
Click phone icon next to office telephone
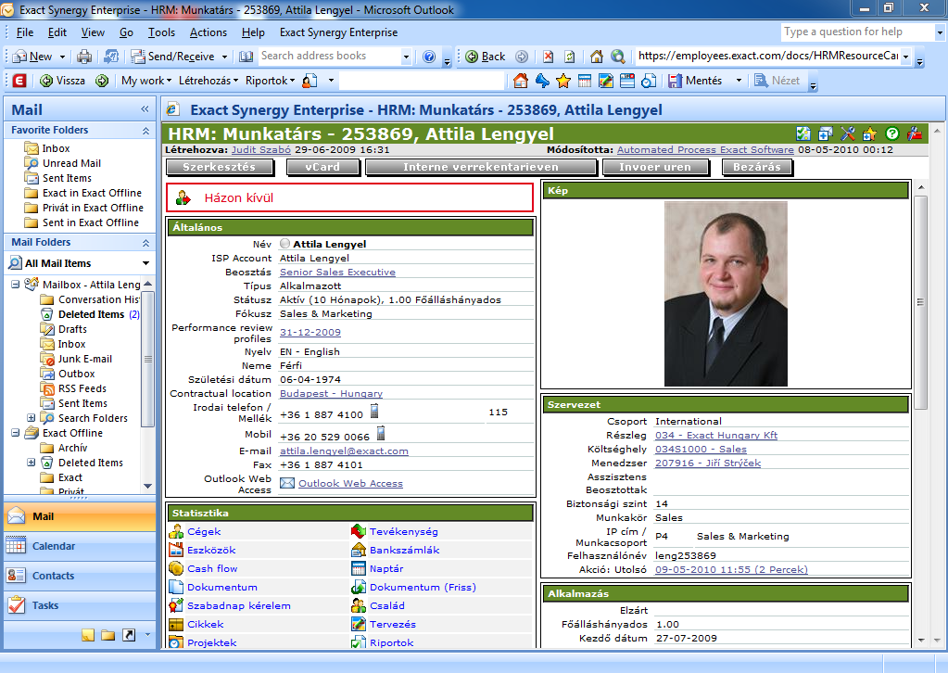click(x=375, y=412)
